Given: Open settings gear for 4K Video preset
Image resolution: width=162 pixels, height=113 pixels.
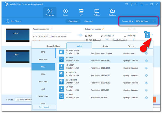Looking at the screenshot, I should 146,61.
